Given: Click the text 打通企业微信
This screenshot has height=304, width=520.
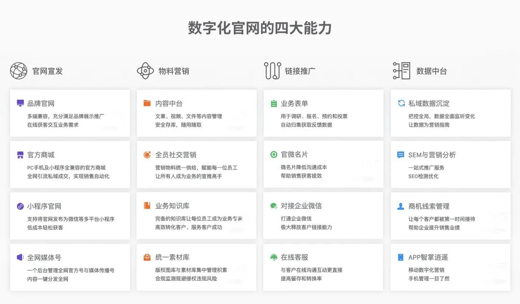Looking at the screenshot, I should point(296,218).
